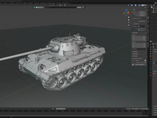Click the blue Z axis on navigation gizmo

tap(126, 10)
